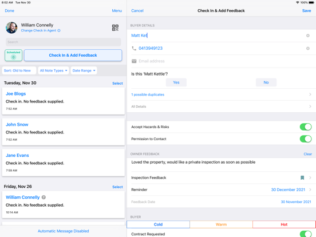Open Jane Evans check in note
Image resolution: width=316 pixels, height=237 pixels.
pyautogui.click(x=64, y=163)
